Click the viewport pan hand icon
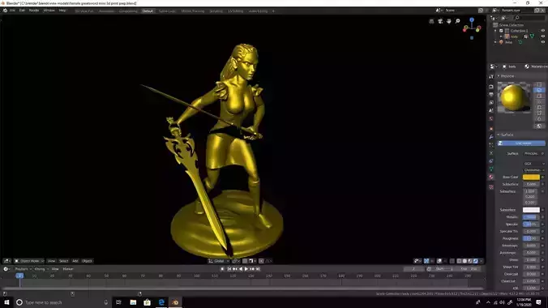The height and width of the screenshot is (308, 548). 449,21
